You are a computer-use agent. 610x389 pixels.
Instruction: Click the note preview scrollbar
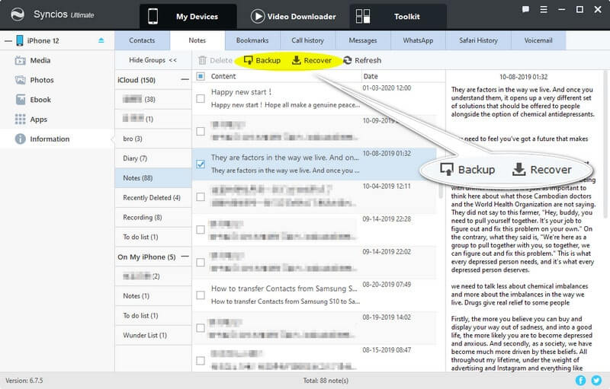[x=605, y=145]
